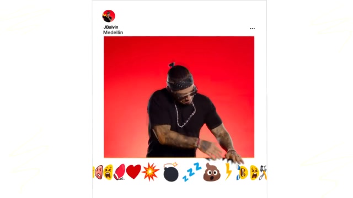This screenshot has width=353, height=198.
Task: Open the three-dot post options menu
Action: (252, 29)
